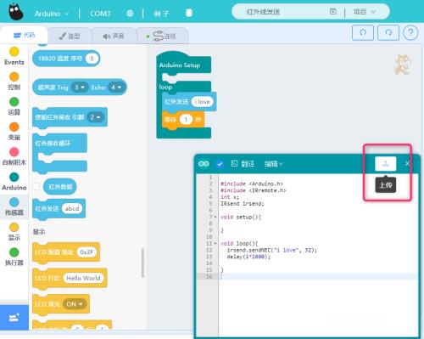Open help with the question mark button
The height and width of the screenshot is (339, 424).
[410, 33]
